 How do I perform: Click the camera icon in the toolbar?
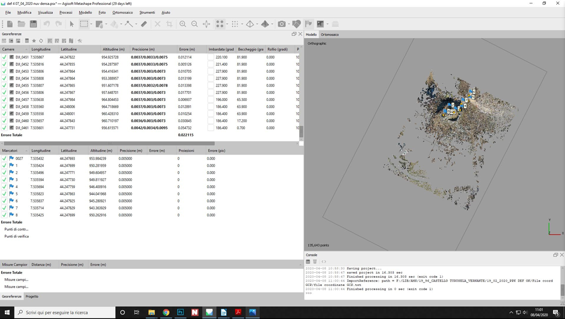[281, 24]
